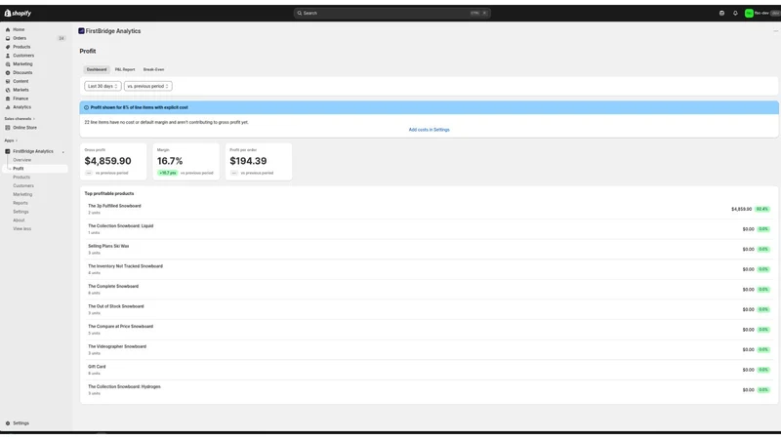Select The Collection Snowboard: Hydrogen row
Screen dimensions: 781x439
[429, 389]
